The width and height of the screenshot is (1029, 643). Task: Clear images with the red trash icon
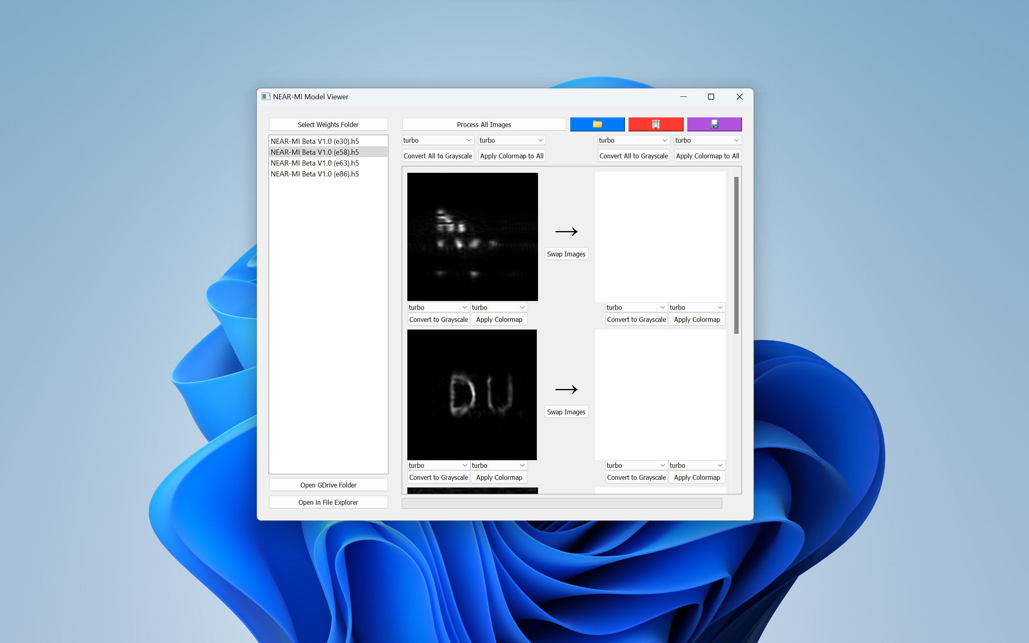tap(655, 124)
